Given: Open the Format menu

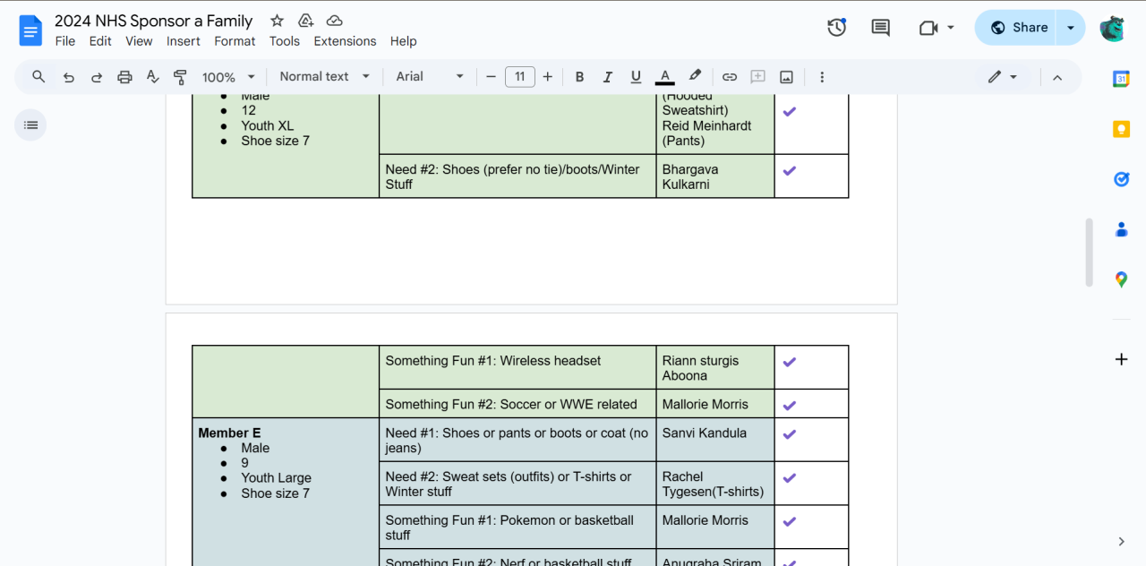Looking at the screenshot, I should tap(235, 41).
